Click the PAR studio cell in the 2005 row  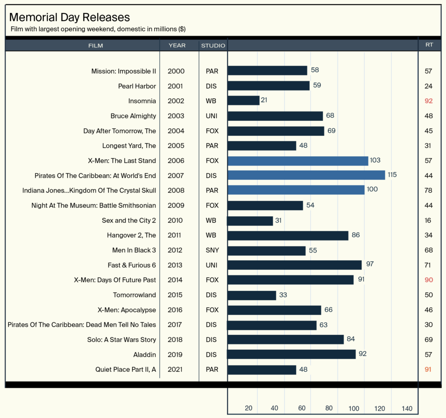pos(212,146)
